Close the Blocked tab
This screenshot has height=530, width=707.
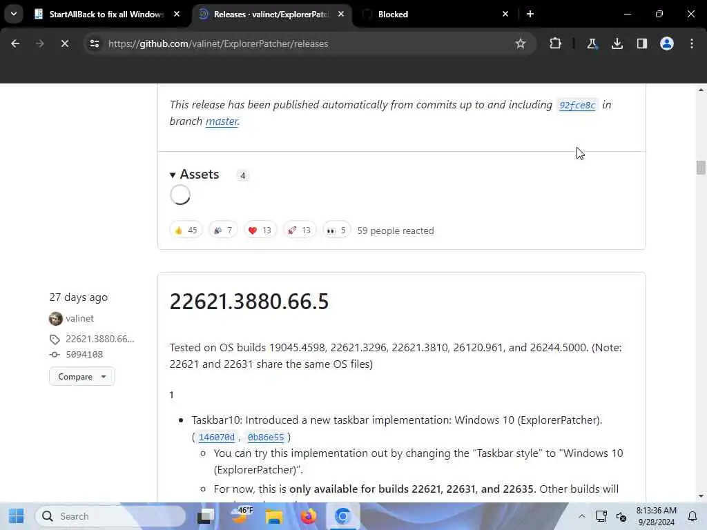[505, 14]
